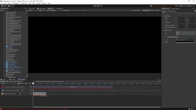Select the CM vcam4 Animator track

[17, 90]
